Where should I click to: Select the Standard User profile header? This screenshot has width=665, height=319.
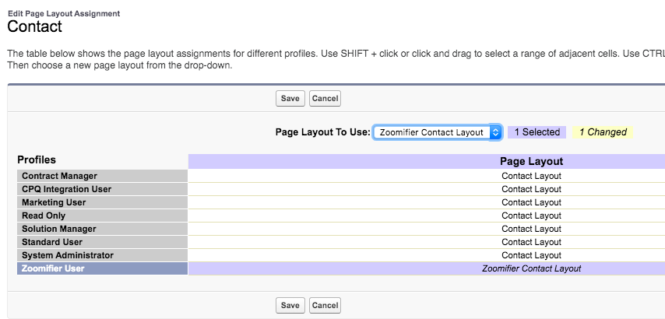pyautogui.click(x=102, y=242)
